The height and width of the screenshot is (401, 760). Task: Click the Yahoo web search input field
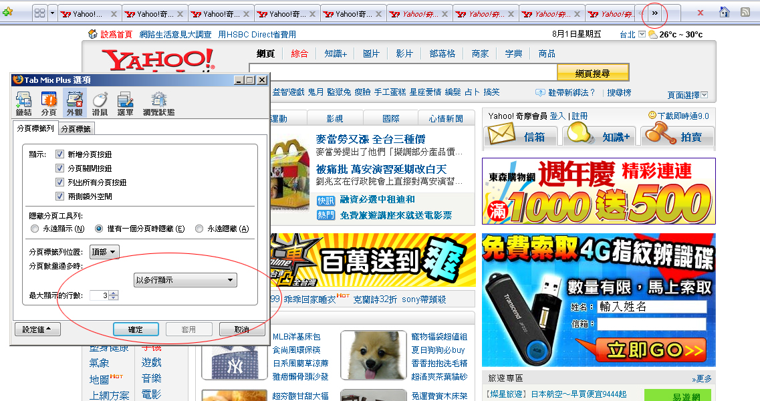tap(403, 72)
